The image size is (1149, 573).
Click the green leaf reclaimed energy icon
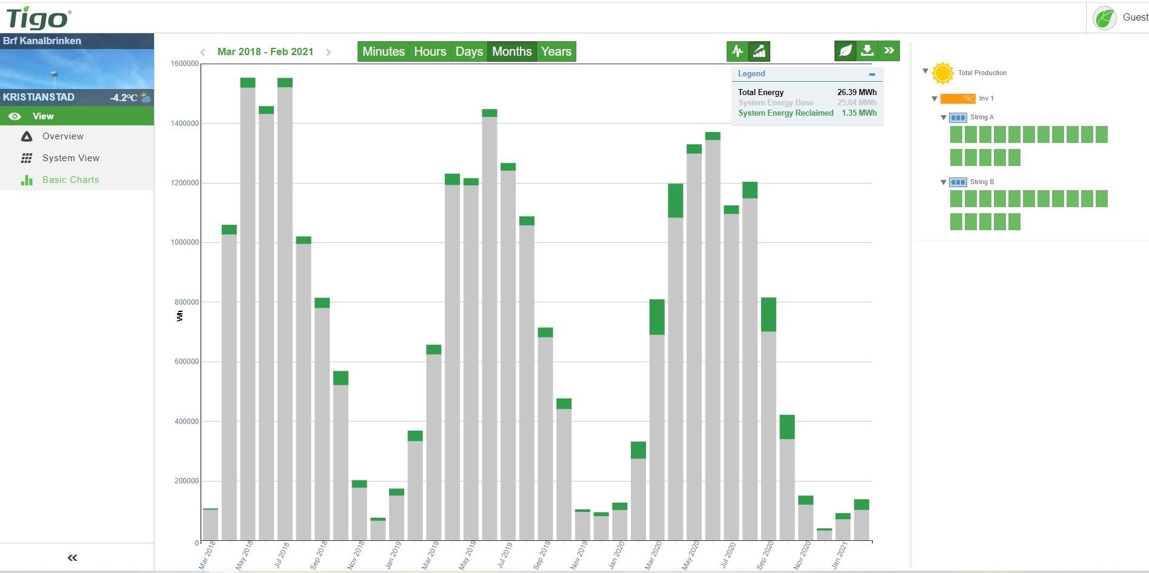pyautogui.click(x=845, y=51)
